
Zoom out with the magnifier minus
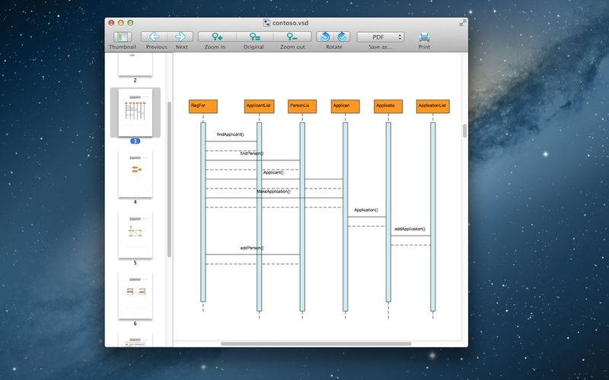tap(292, 36)
